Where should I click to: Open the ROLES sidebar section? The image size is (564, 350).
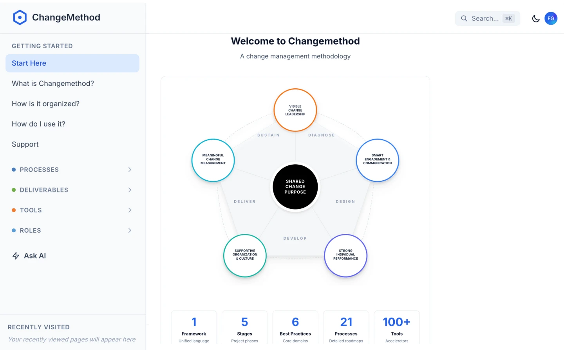pyautogui.click(x=72, y=231)
